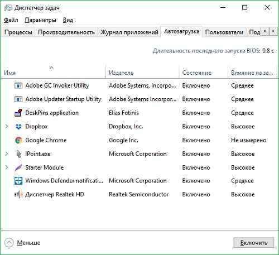Click the IPoint.exe mouse icon
Viewport: 279px width, 255px height.
coord(18,154)
